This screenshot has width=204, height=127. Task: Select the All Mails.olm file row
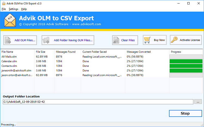[x=101, y=57]
